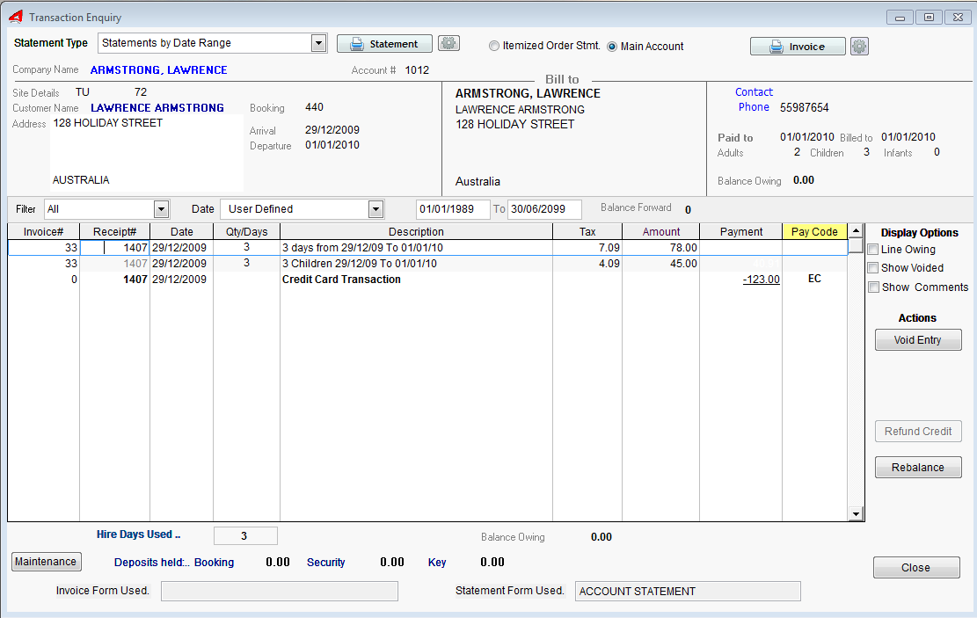This screenshot has width=977, height=618.
Task: Expand the Statement Type dropdown
Action: click(319, 43)
